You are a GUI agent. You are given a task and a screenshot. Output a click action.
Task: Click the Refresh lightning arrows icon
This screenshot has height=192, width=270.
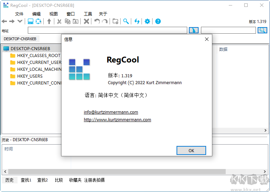pos(137,21)
